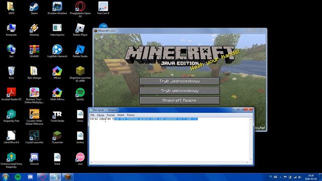Screen dimensions: 322x181
Task: Open the network signal tray icon
Action: [295, 177]
